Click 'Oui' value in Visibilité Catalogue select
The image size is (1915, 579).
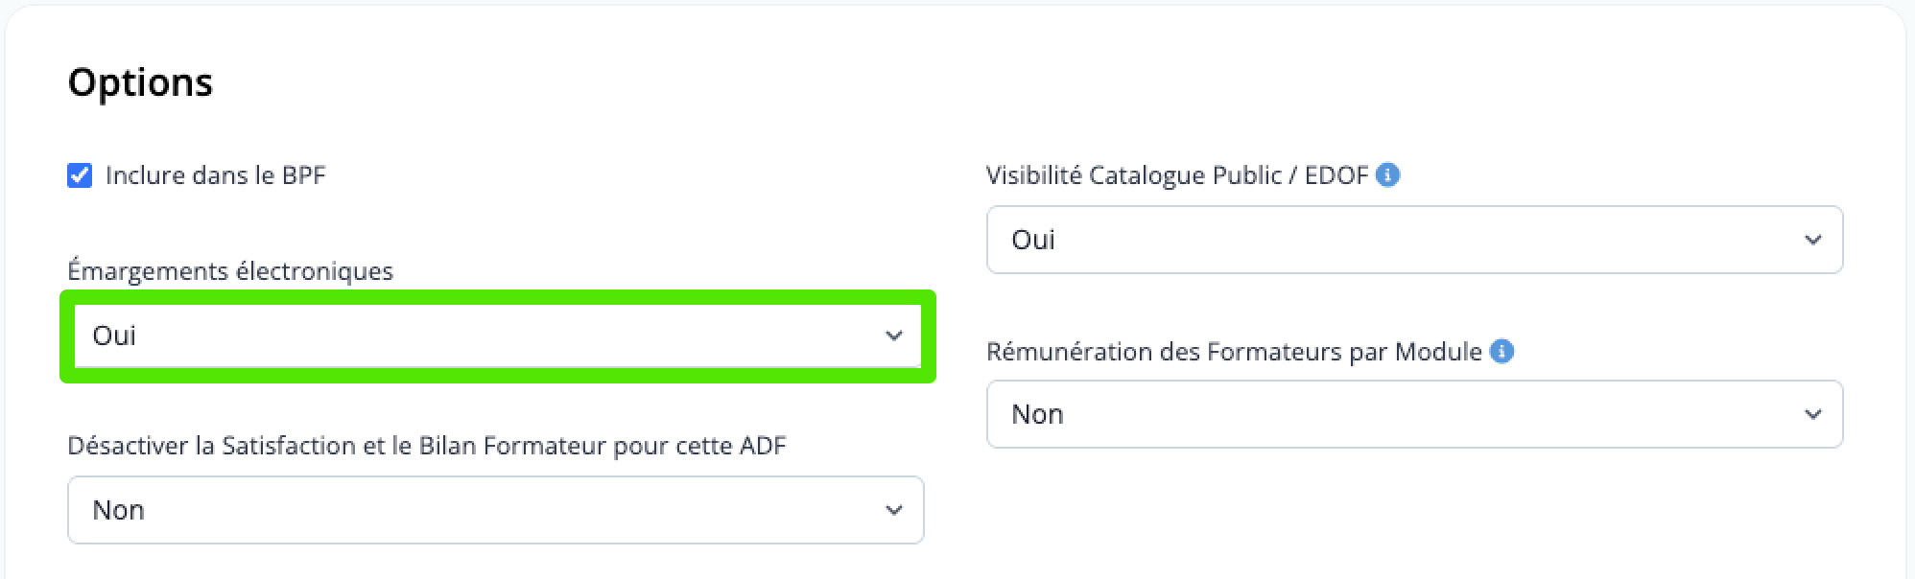coord(1033,240)
